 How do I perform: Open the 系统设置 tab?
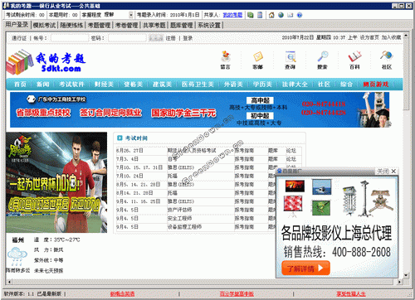(209, 25)
